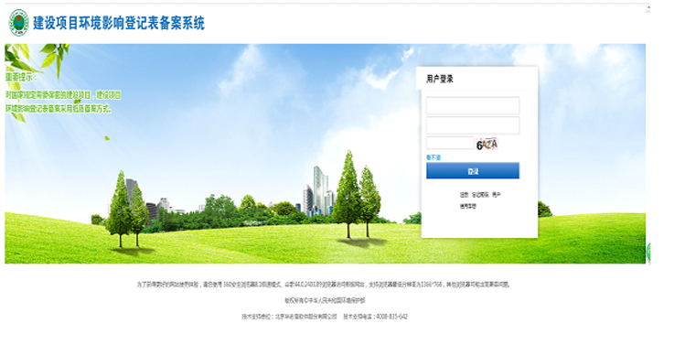The height and width of the screenshot is (345, 685).
Task: Click the 重要提示 heading text
Action: 21,78
